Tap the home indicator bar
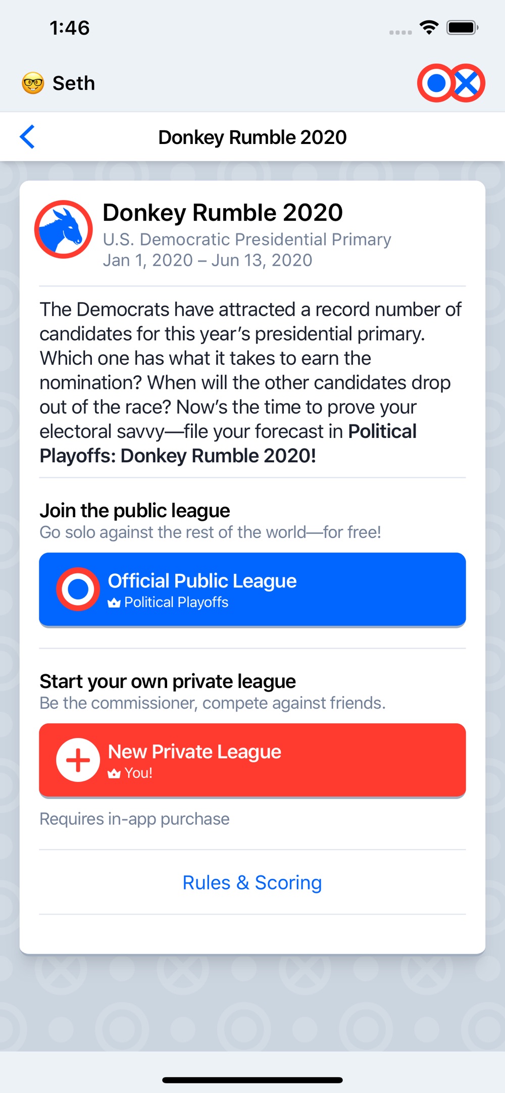 click(x=252, y=1080)
